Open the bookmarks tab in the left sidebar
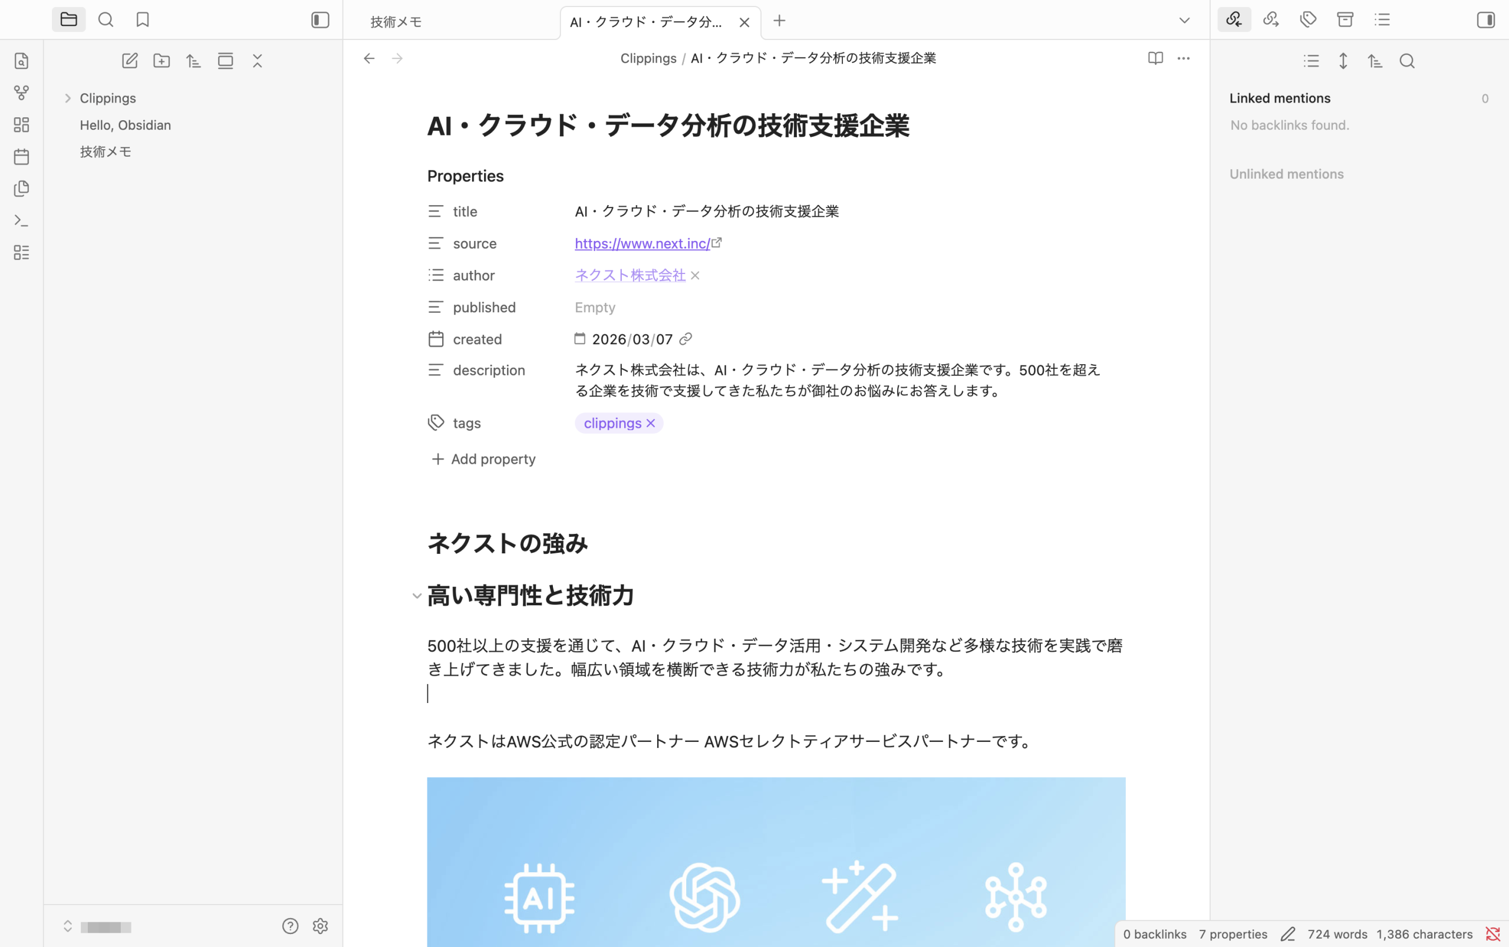Image resolution: width=1509 pixels, height=947 pixels. [143, 20]
